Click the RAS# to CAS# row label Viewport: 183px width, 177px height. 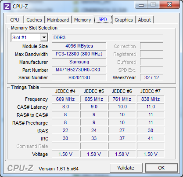[x=32, y=115]
